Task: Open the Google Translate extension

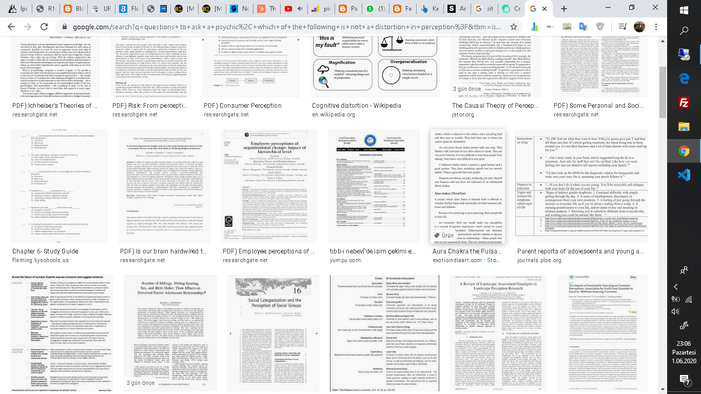Action: (x=583, y=27)
